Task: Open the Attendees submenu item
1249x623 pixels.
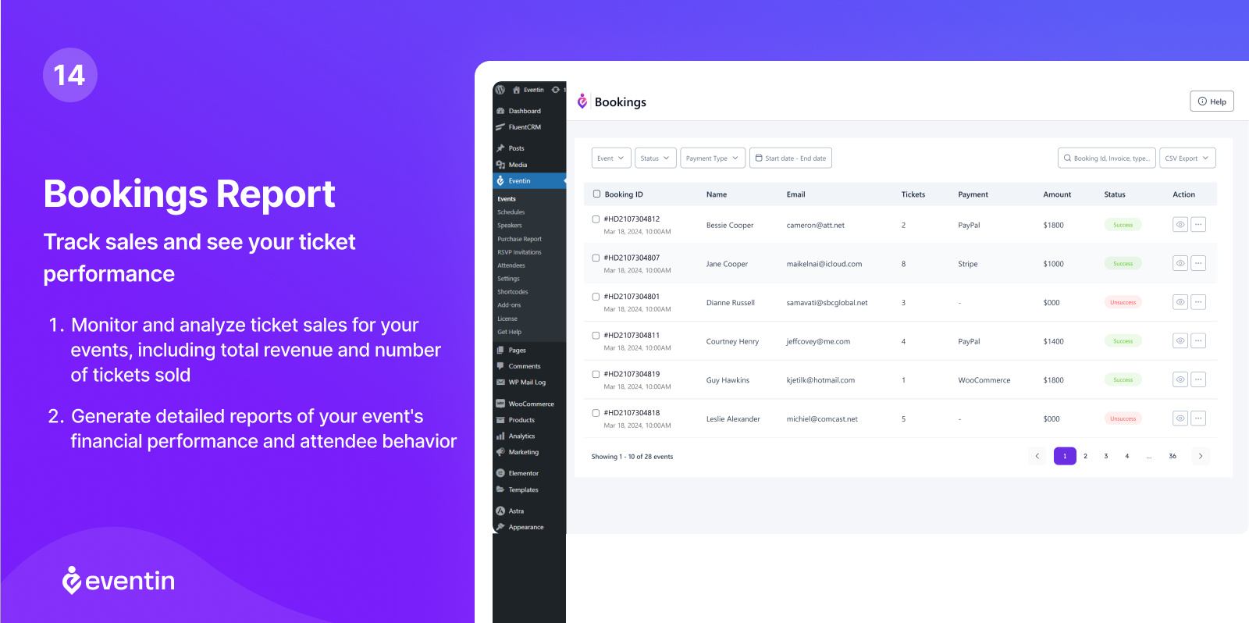Action: [511, 265]
